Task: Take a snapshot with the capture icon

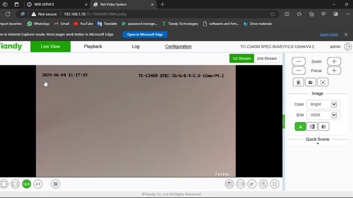Action: pos(229,184)
